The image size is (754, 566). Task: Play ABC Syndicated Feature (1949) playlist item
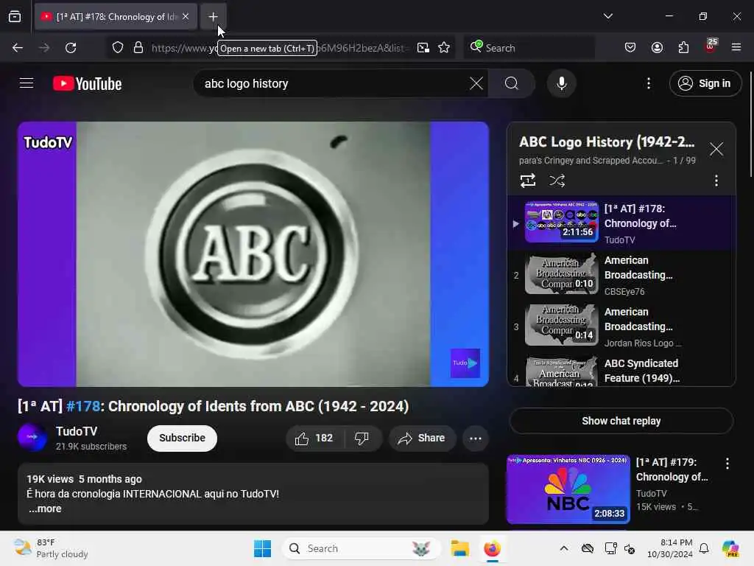tap(621, 371)
